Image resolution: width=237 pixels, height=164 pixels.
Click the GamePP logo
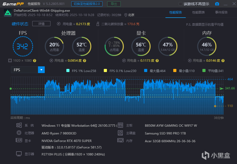click(x=13, y=4)
